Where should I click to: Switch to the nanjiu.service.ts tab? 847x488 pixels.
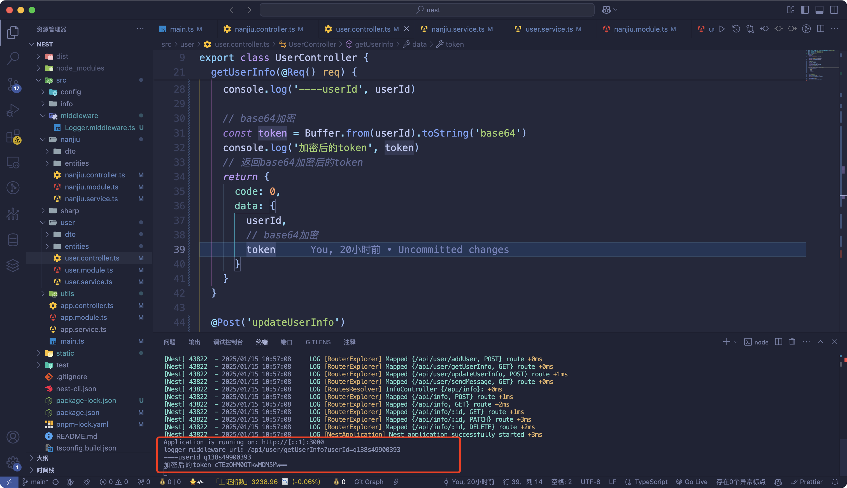tap(458, 29)
